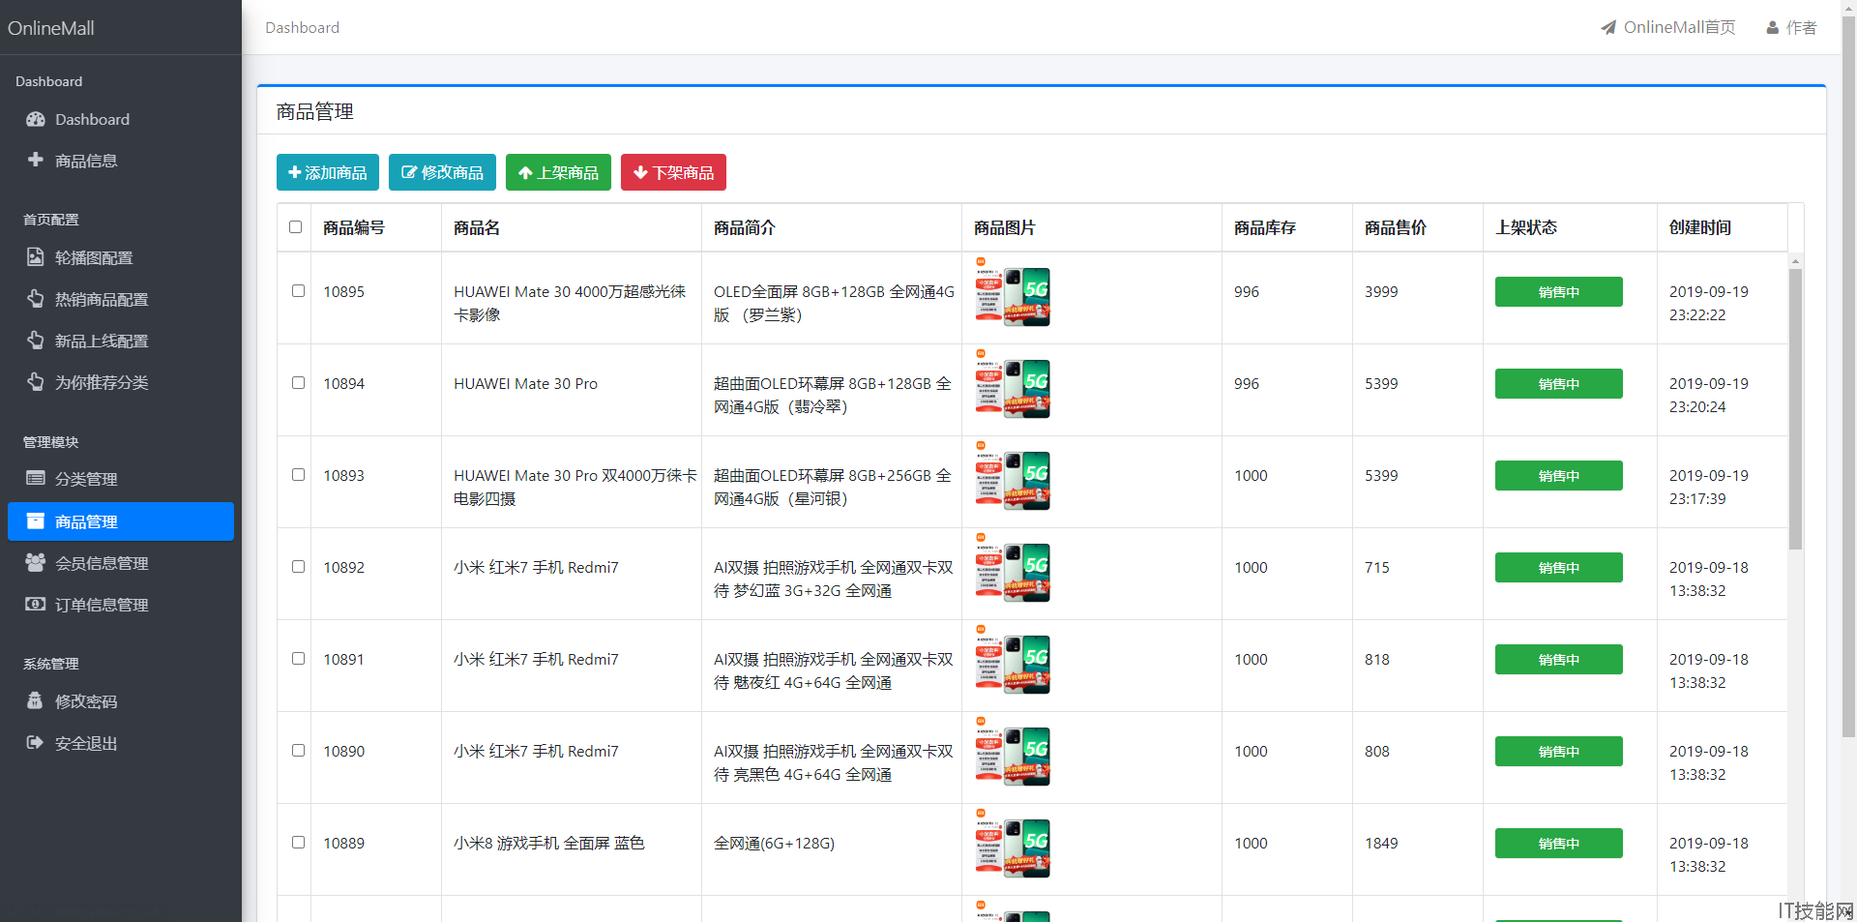Click 销售中 status for product 10889
The height and width of the screenshot is (922, 1857).
[x=1558, y=843]
